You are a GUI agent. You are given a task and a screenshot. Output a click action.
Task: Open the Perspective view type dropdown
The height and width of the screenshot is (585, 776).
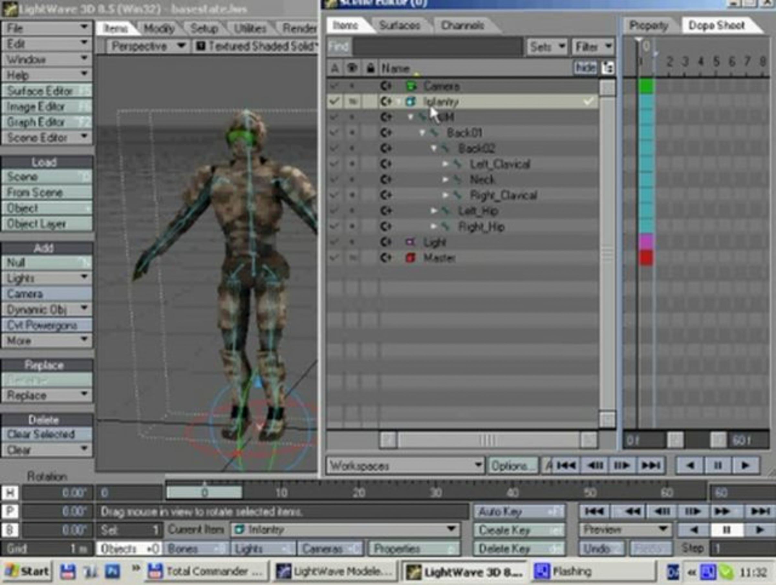coord(148,46)
